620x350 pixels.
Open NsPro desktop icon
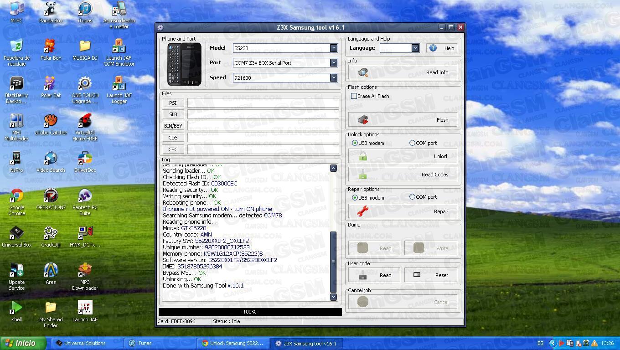(x=17, y=162)
